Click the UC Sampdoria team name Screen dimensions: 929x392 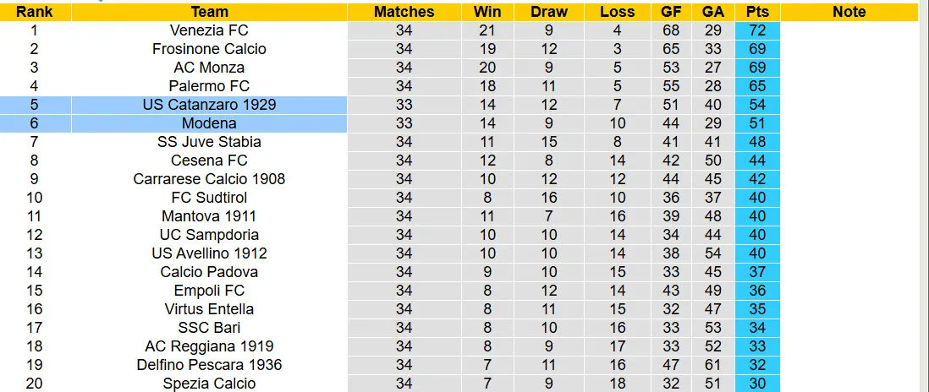pyautogui.click(x=209, y=235)
